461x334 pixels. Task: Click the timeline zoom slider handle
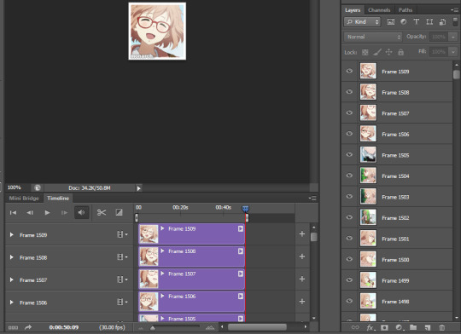pos(153,328)
